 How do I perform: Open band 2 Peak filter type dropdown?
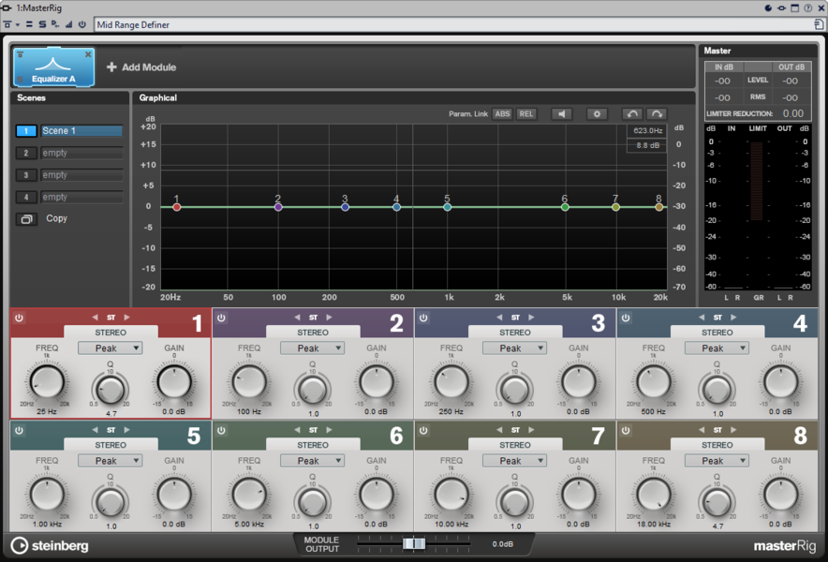312,348
